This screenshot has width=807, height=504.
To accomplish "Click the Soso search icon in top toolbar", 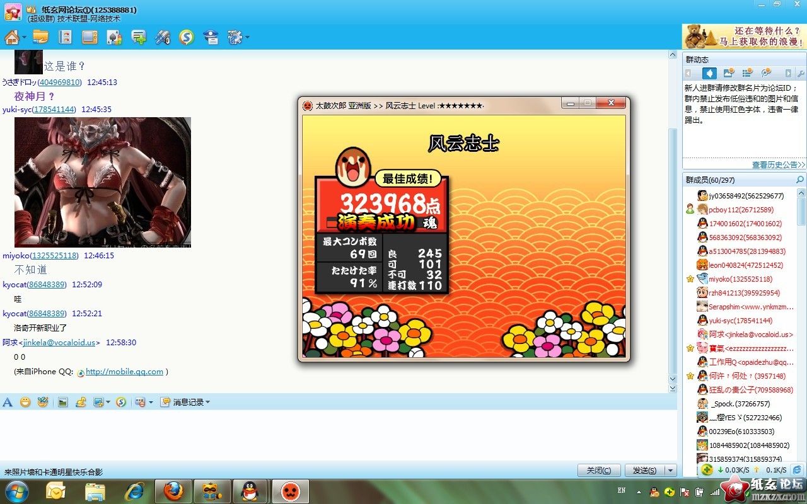I will point(186,37).
